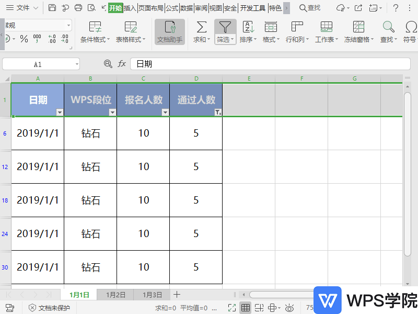Switch to the 插入 ribbon tab
The height and width of the screenshot is (314, 418).
click(x=130, y=8)
